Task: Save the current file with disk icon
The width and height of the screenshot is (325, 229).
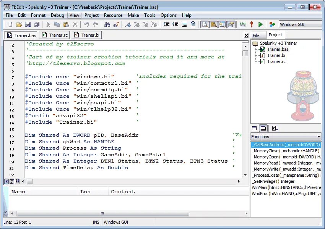Action: [x=28, y=24]
